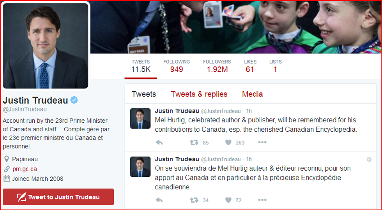382x210 pixels.
Task: Select the Tweets timeline tab
Action: (x=144, y=94)
